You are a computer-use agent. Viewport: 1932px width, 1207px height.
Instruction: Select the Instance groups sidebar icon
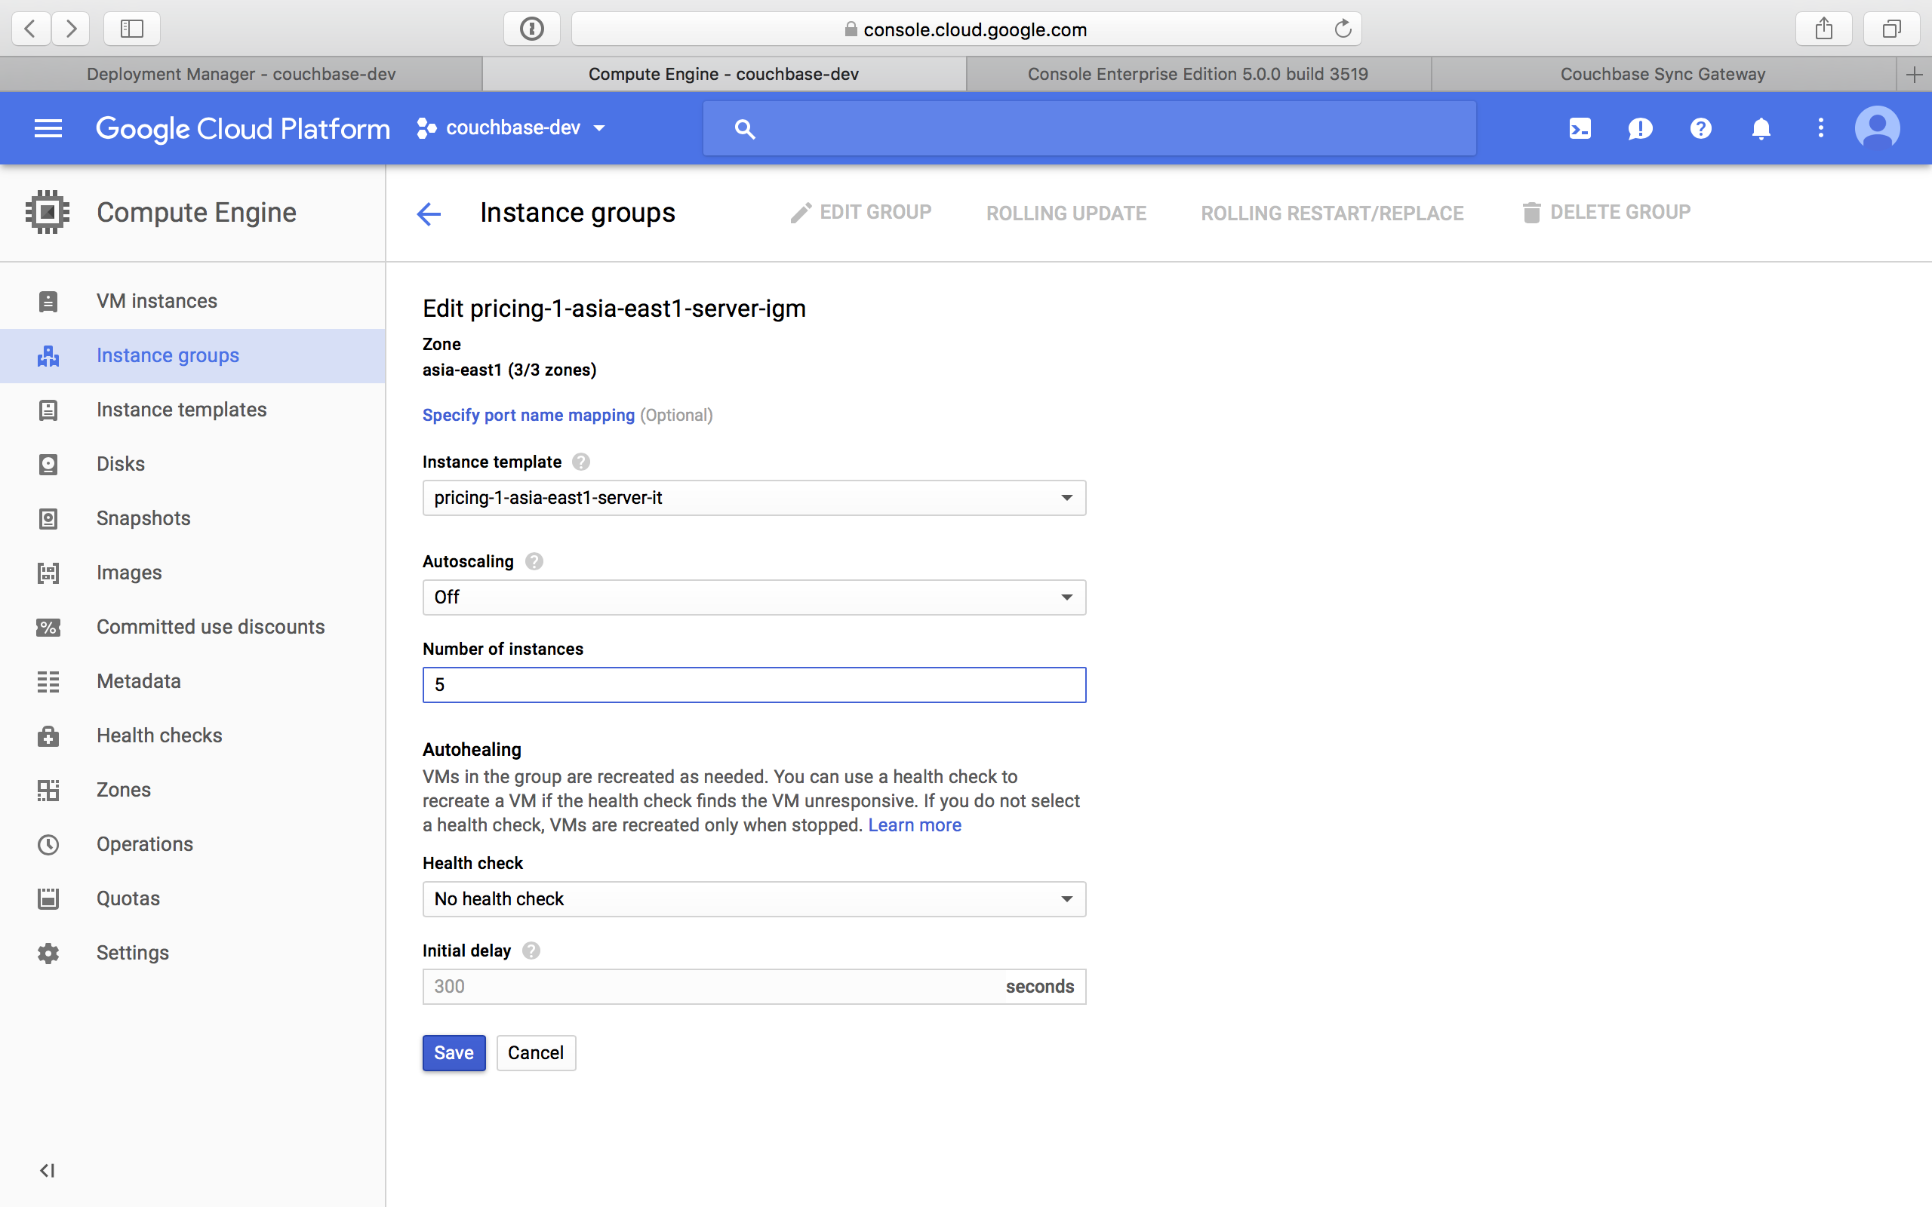tap(48, 355)
